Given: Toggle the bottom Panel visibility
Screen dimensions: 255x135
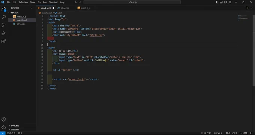Looking at the screenshot, I should pyautogui.click(x=221, y=2).
